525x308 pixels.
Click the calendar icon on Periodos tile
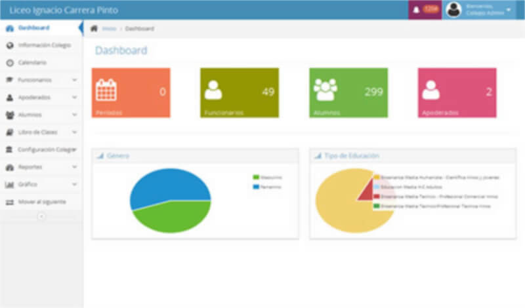pos(106,90)
